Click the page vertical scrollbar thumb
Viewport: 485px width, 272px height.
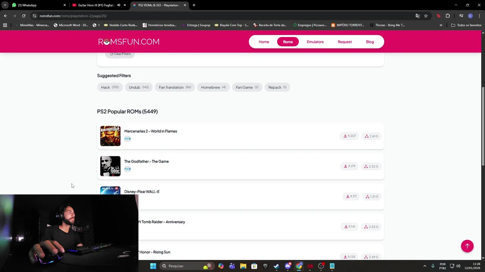483,126
